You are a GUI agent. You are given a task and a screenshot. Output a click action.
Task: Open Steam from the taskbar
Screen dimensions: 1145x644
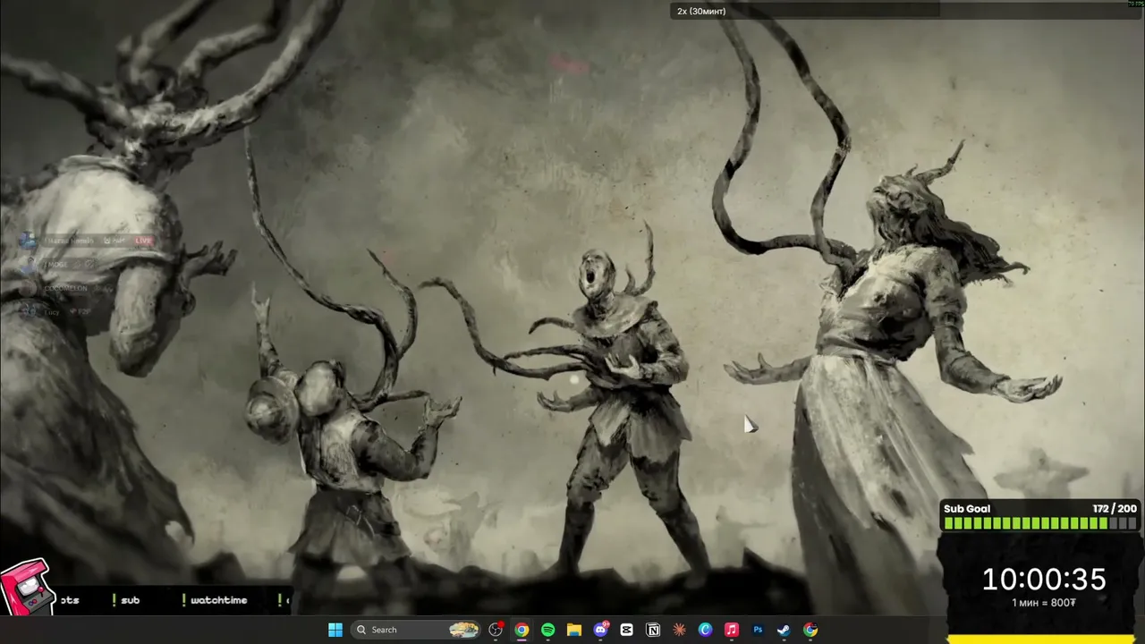click(x=784, y=630)
